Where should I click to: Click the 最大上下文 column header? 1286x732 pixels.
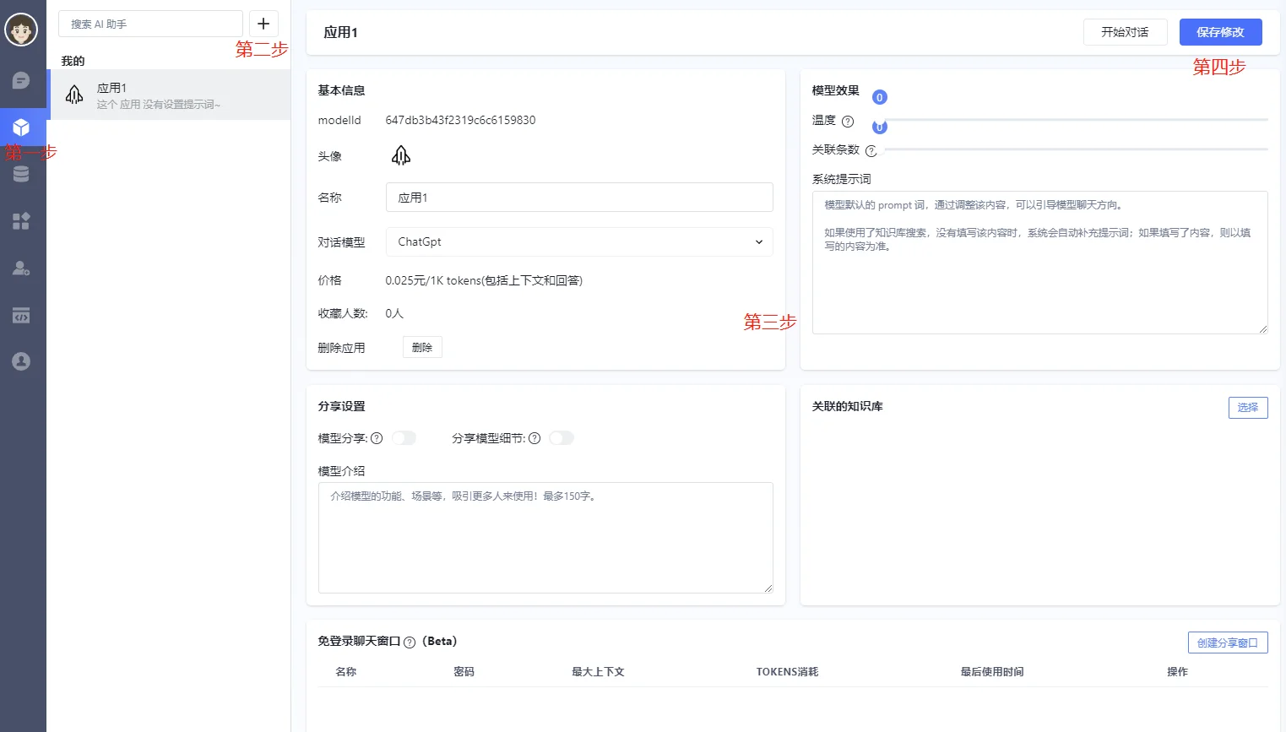pos(598,672)
